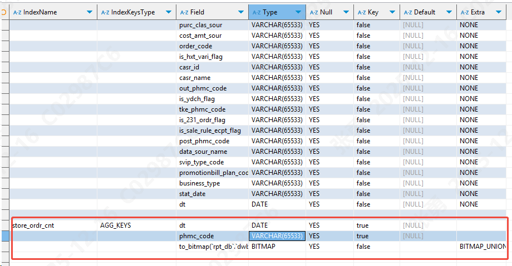Click the DATE type in store_ordr_cnt row
The height and width of the screenshot is (266, 512).
(x=277, y=225)
